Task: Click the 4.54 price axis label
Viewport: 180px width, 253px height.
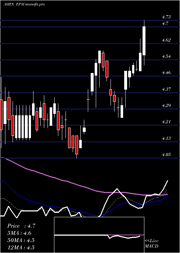Action: point(166,56)
